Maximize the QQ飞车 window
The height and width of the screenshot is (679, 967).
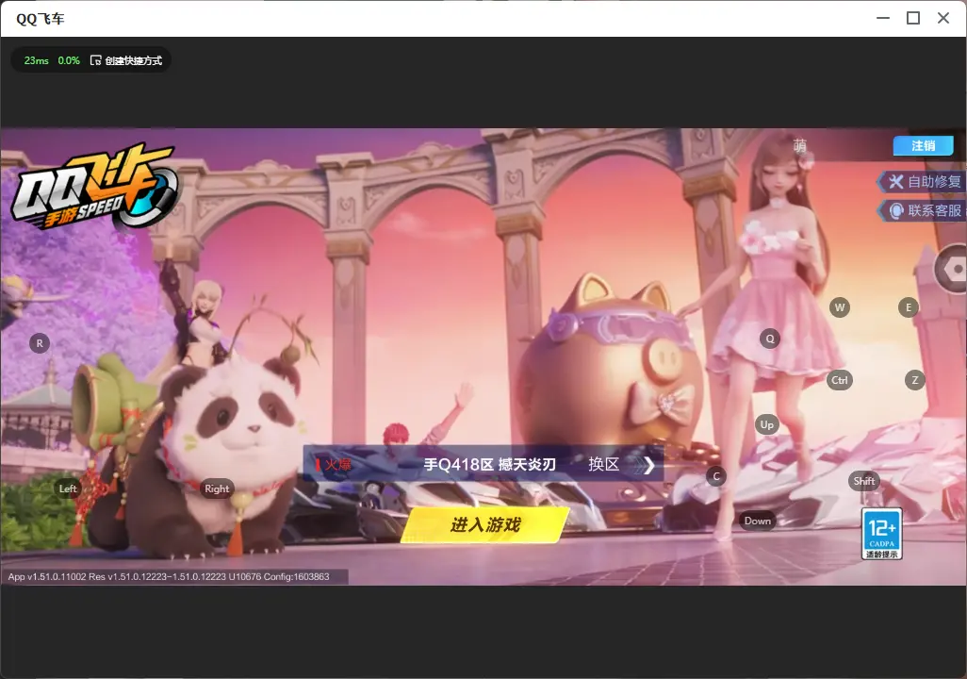913,19
